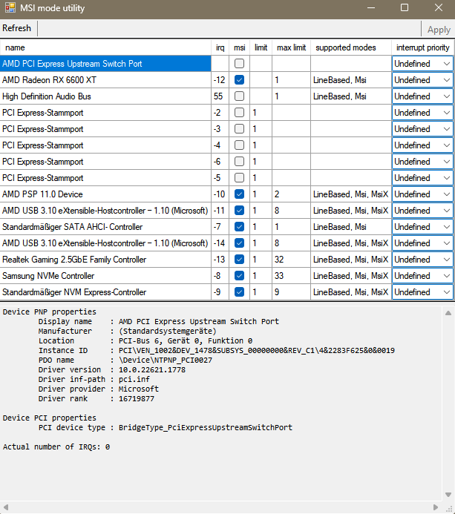The width and height of the screenshot is (455, 514).
Task: Open priority dropdown for PCI Express-Stammport irq -2
Action: pyautogui.click(x=423, y=113)
